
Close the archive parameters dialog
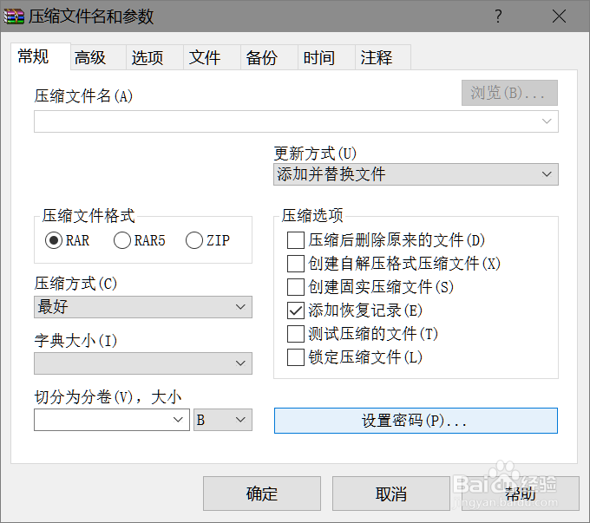[x=560, y=16]
